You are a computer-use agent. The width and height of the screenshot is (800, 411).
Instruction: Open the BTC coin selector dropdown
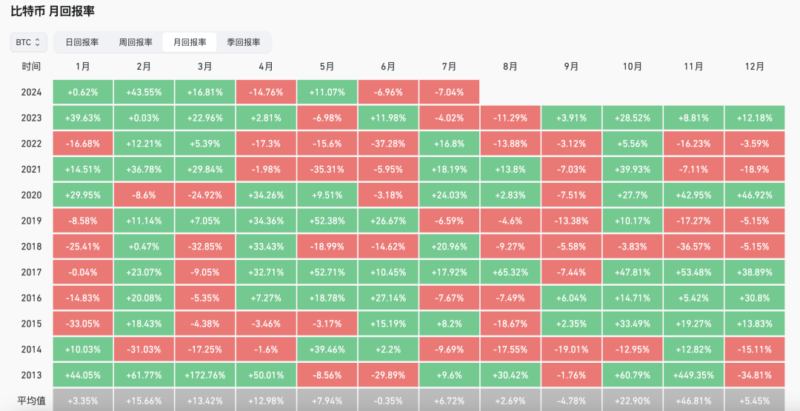[29, 42]
